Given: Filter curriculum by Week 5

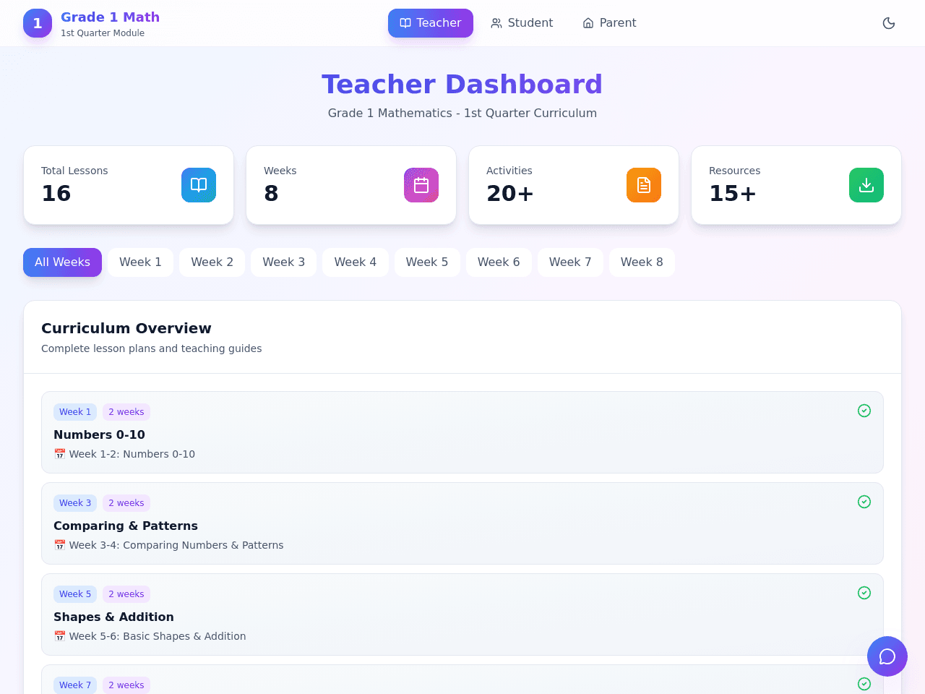Looking at the screenshot, I should coord(426,262).
